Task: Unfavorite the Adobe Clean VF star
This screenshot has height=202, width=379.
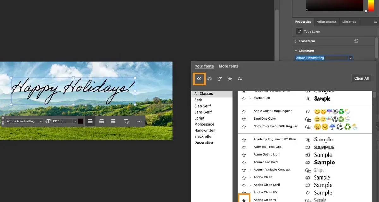Action: (244, 200)
